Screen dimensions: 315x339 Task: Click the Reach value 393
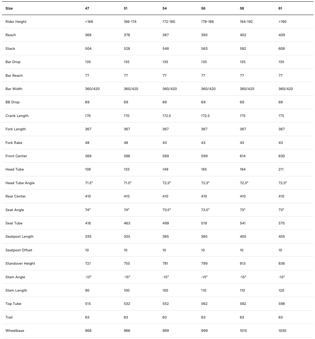tap(204, 35)
